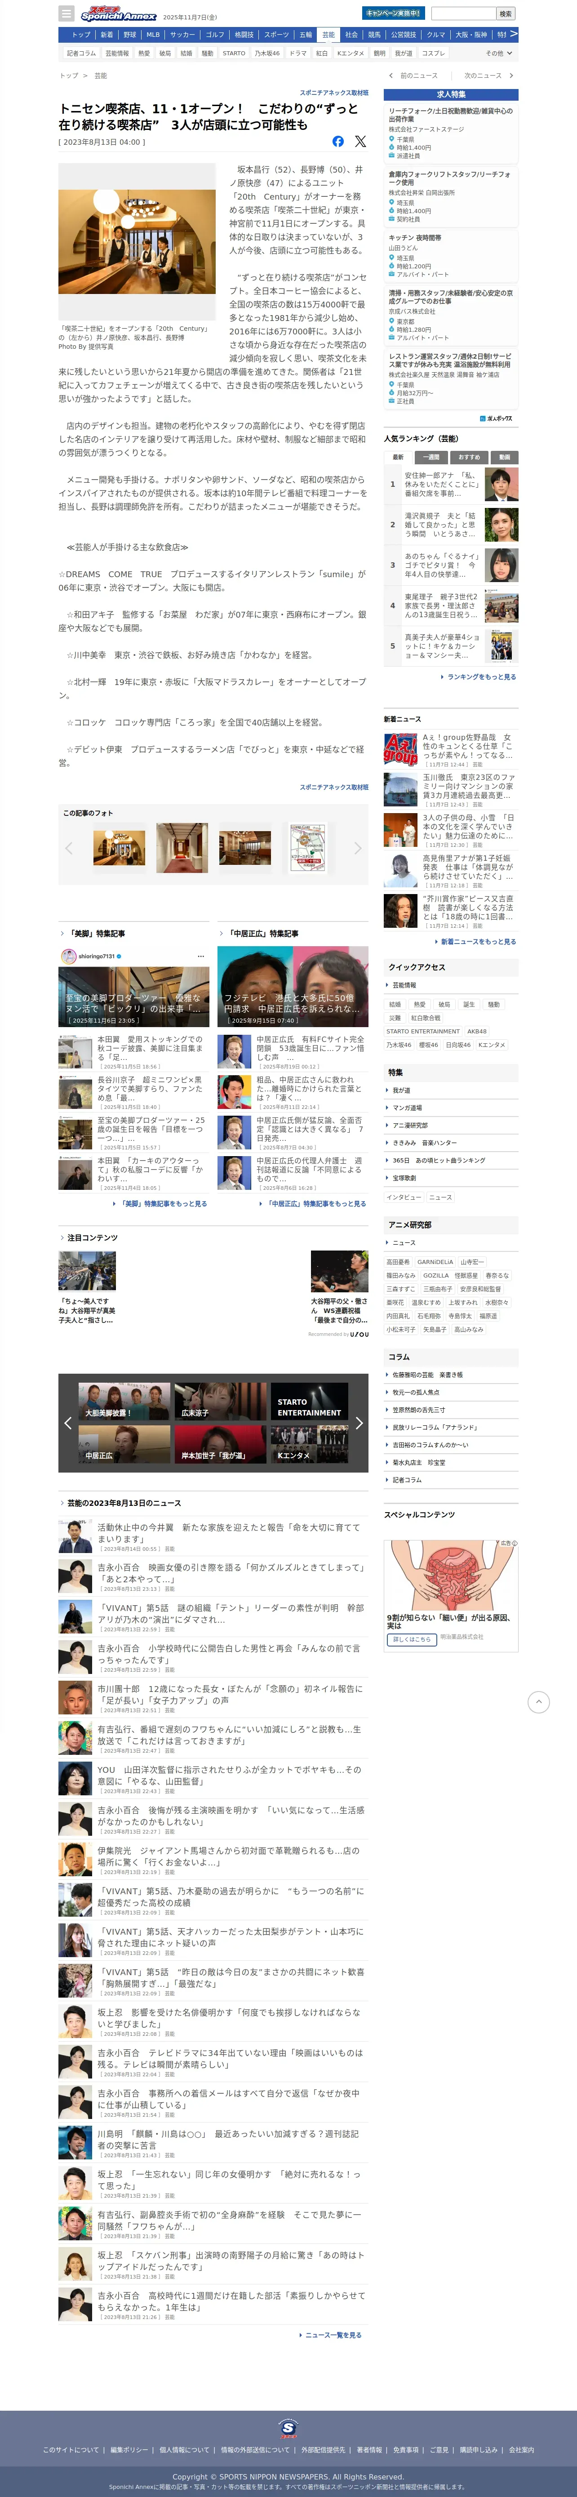577x2497 pixels.
Task: Open 芸能情報 under クイックアクセス
Action: [451, 985]
